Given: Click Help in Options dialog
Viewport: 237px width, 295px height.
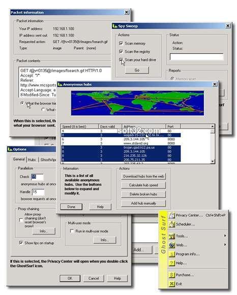Looking at the screenshot, I should [x=117, y=278].
